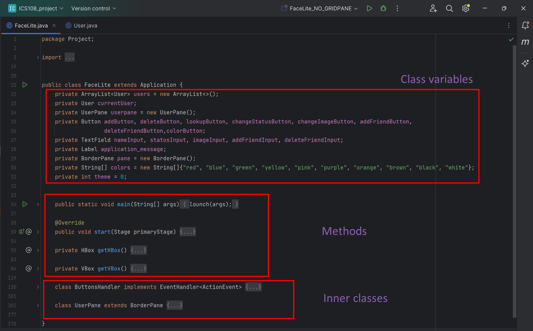Switch to the FaceLite.java tab
533x331 pixels.
[31, 25]
